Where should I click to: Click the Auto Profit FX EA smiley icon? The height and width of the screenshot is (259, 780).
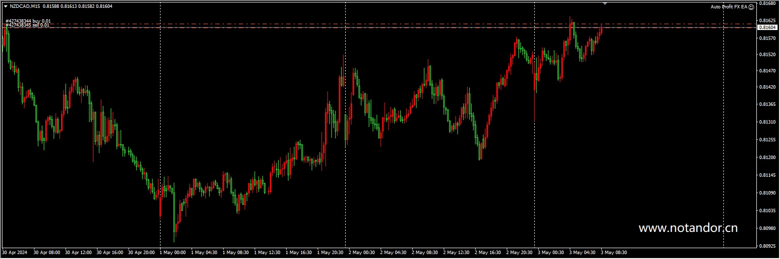[x=751, y=7]
